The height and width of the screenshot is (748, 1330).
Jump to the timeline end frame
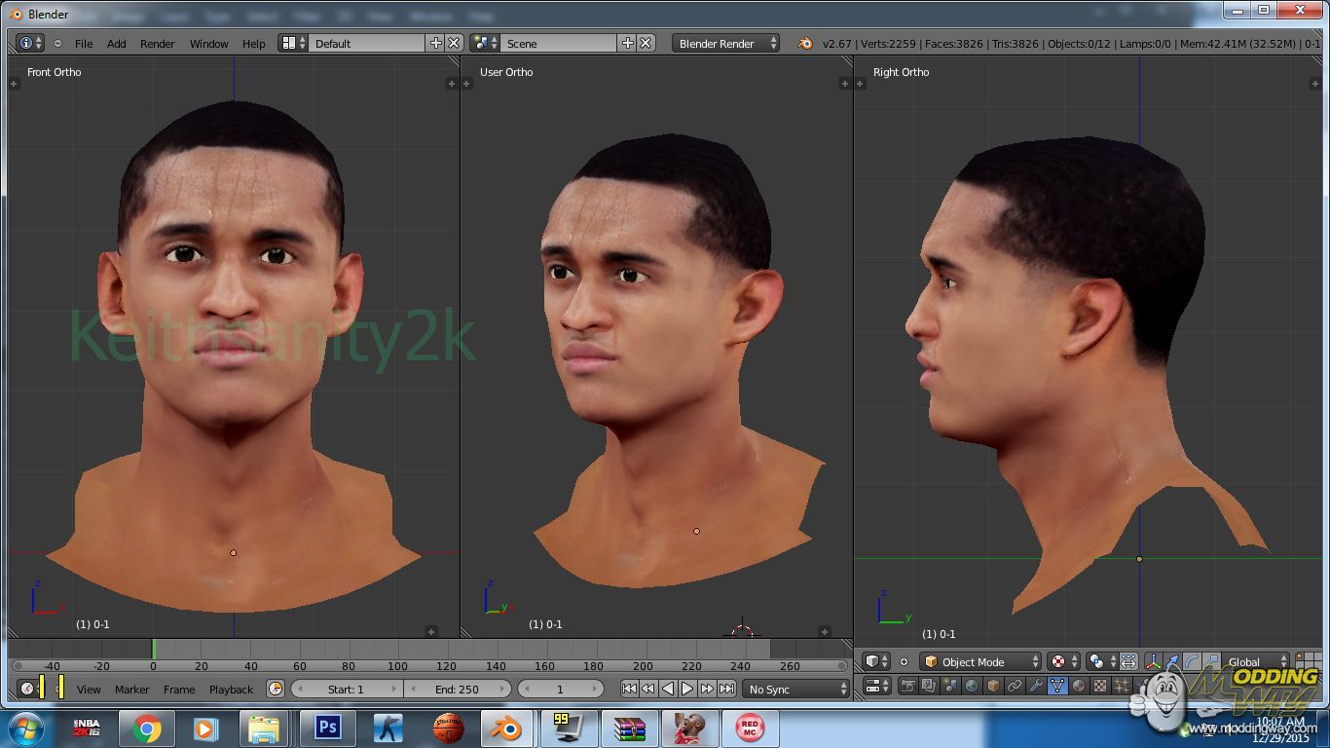tap(726, 689)
